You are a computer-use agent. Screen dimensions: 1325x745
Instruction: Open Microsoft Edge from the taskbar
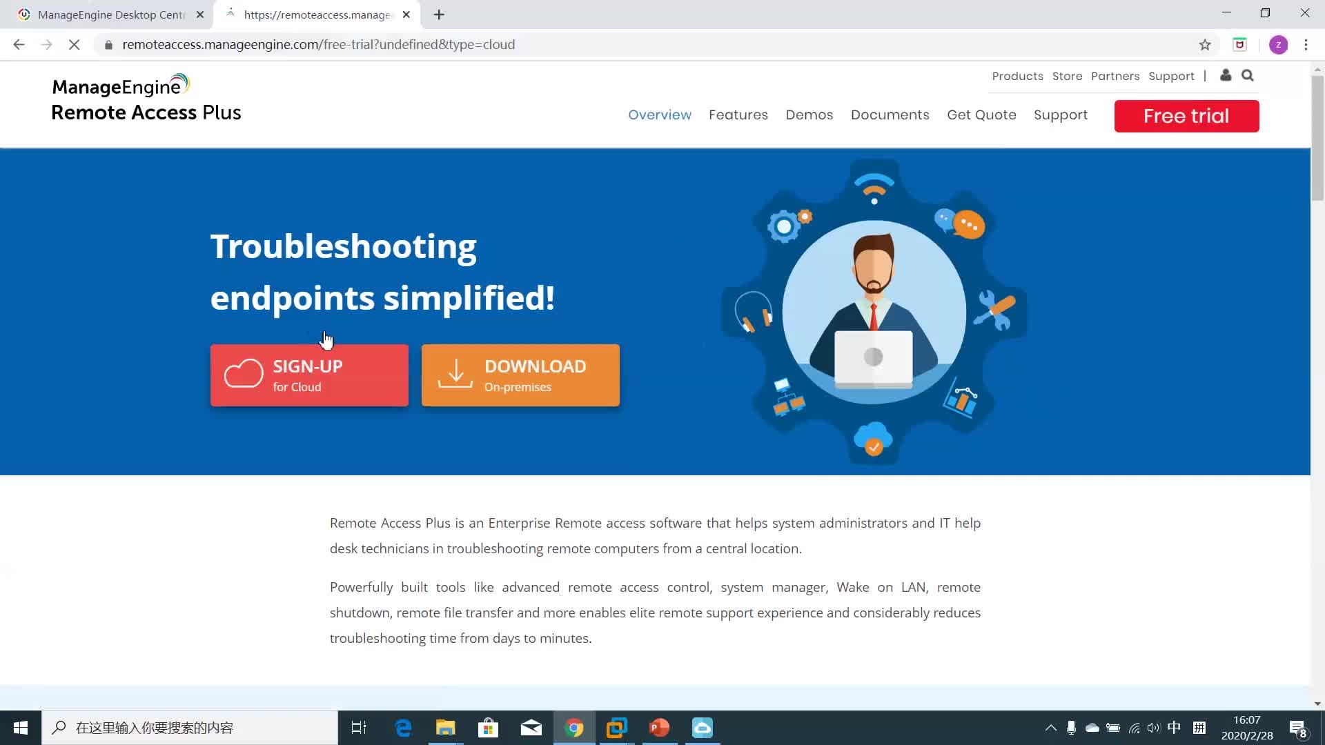402,727
